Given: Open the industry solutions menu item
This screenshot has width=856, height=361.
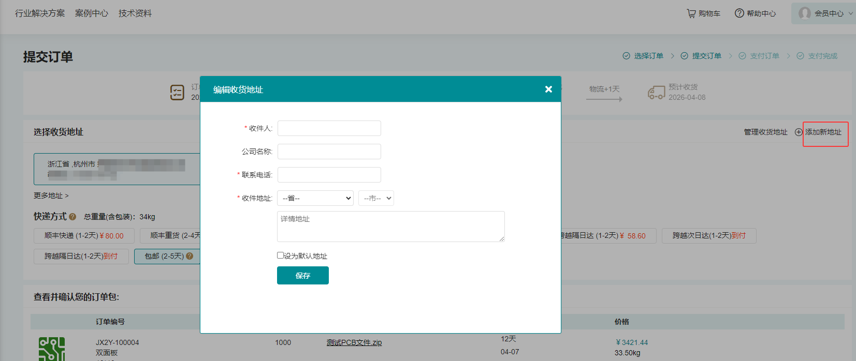Looking at the screenshot, I should [x=40, y=13].
